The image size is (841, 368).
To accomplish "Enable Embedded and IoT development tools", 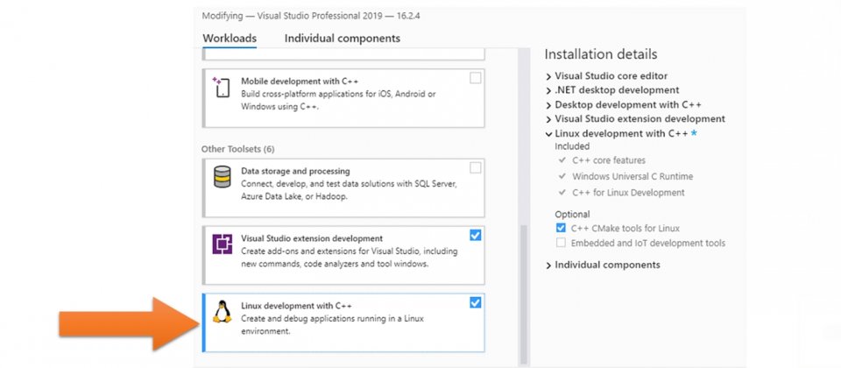I will (x=561, y=243).
